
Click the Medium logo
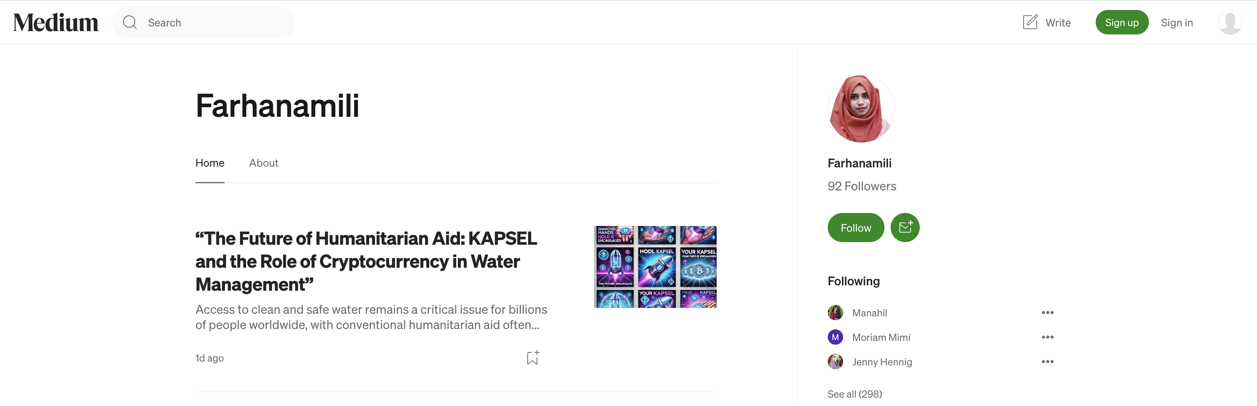point(56,23)
